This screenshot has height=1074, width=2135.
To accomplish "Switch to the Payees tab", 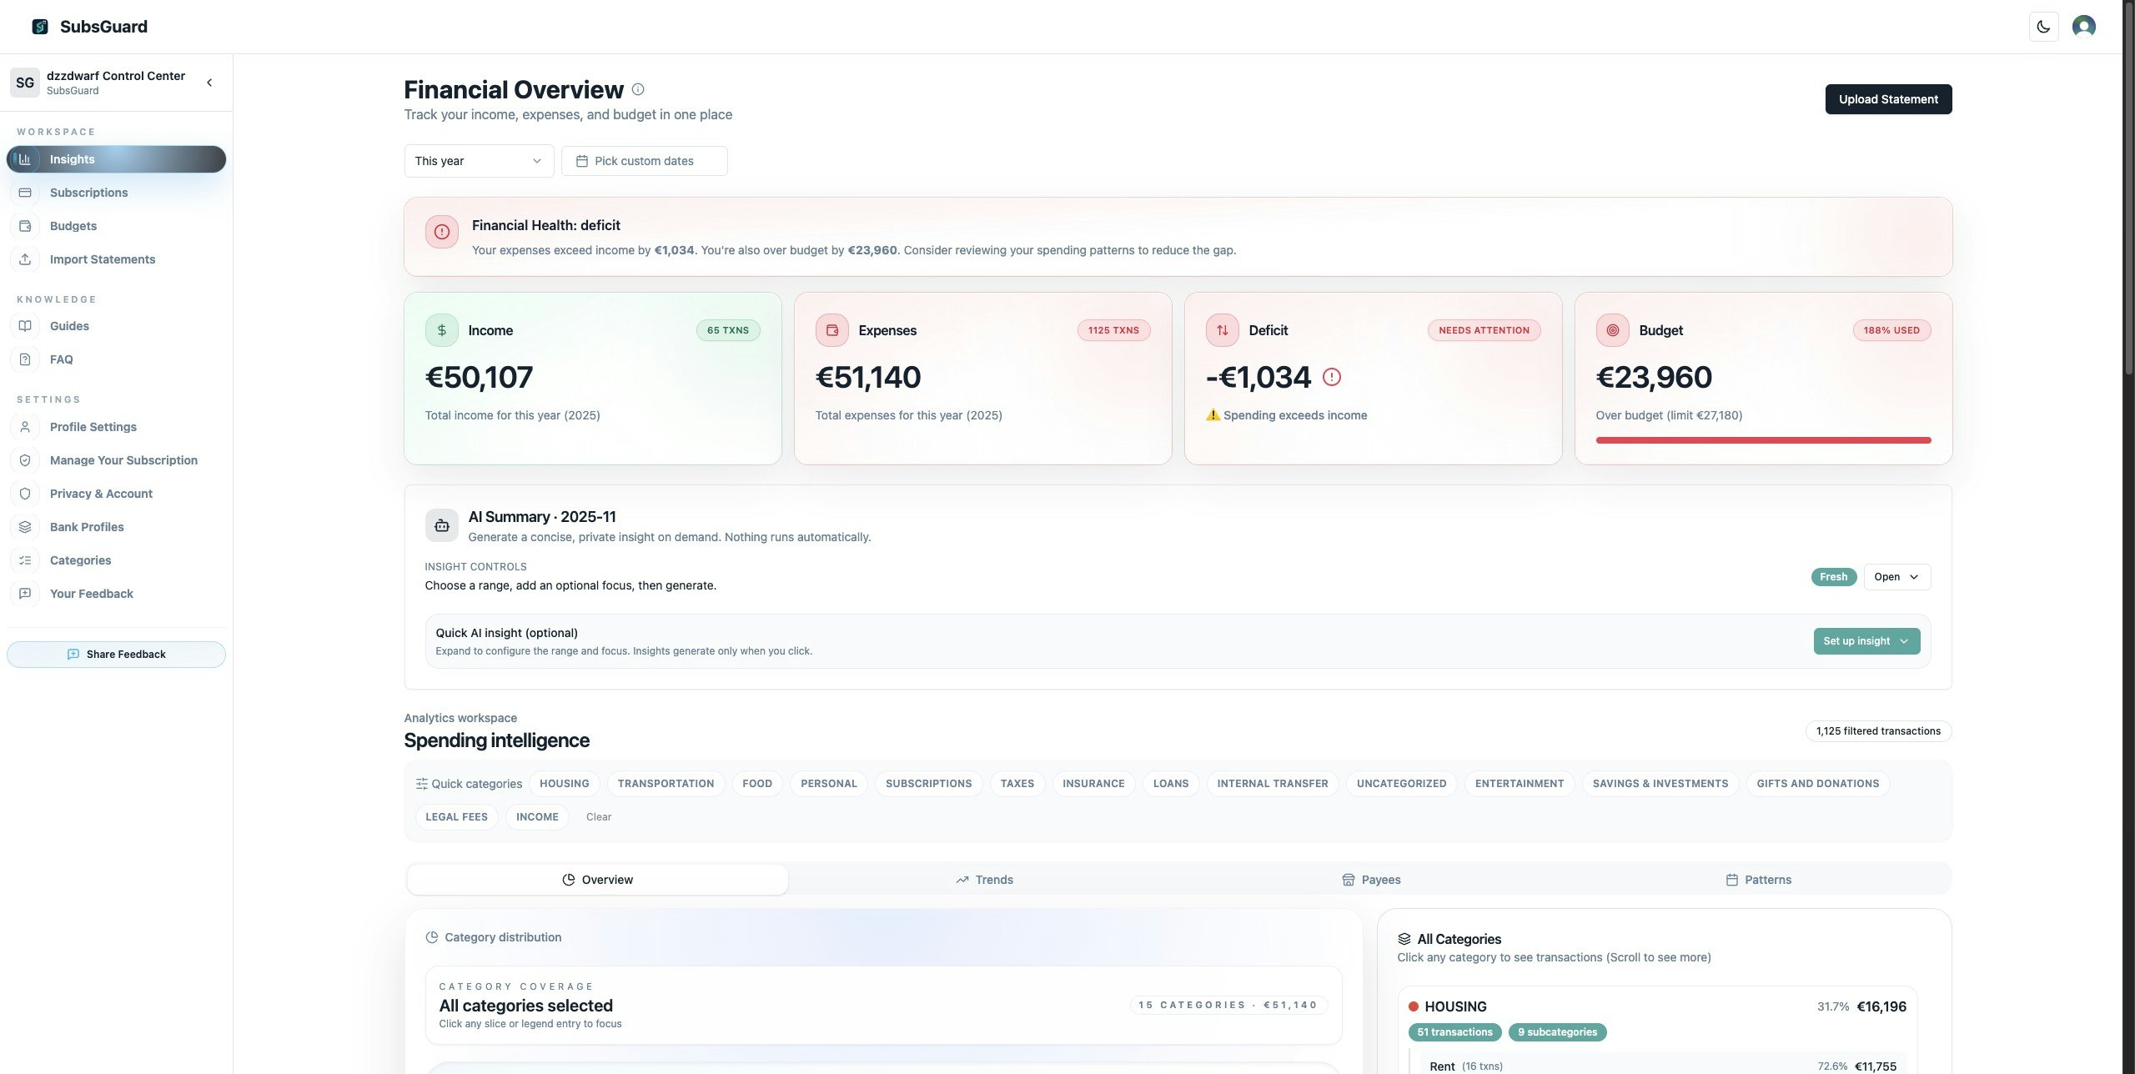I will [x=1371, y=880].
